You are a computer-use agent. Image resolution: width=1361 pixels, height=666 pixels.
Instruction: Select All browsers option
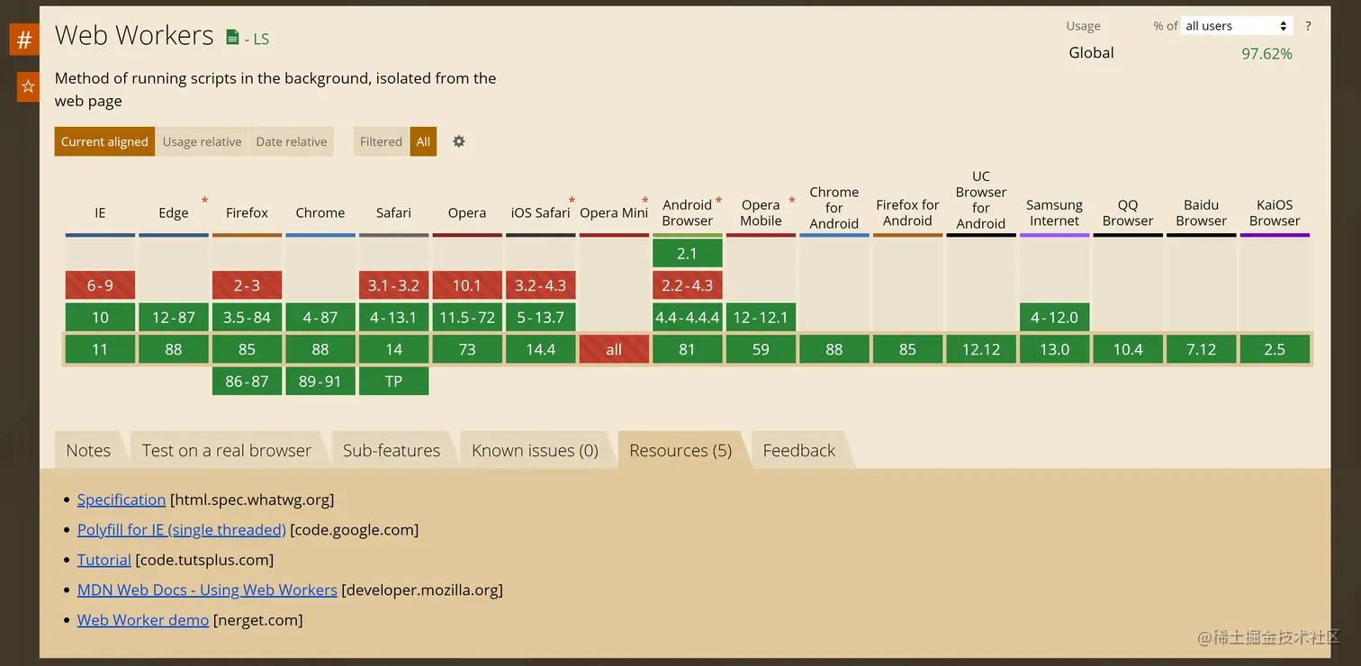423,141
